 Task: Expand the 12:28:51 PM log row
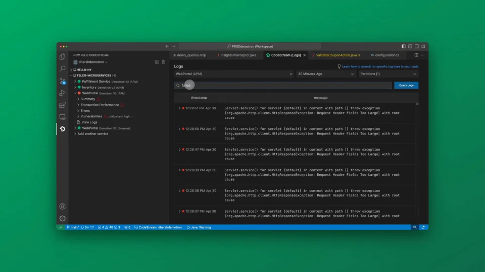point(179,108)
